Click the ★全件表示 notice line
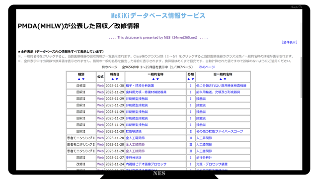 tap(61, 52)
